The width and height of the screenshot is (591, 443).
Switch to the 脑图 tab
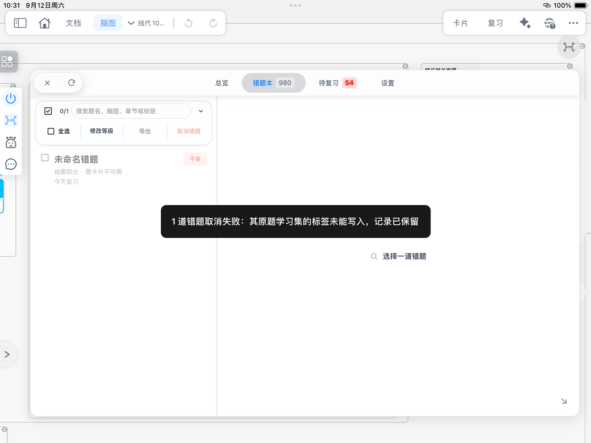(x=108, y=23)
